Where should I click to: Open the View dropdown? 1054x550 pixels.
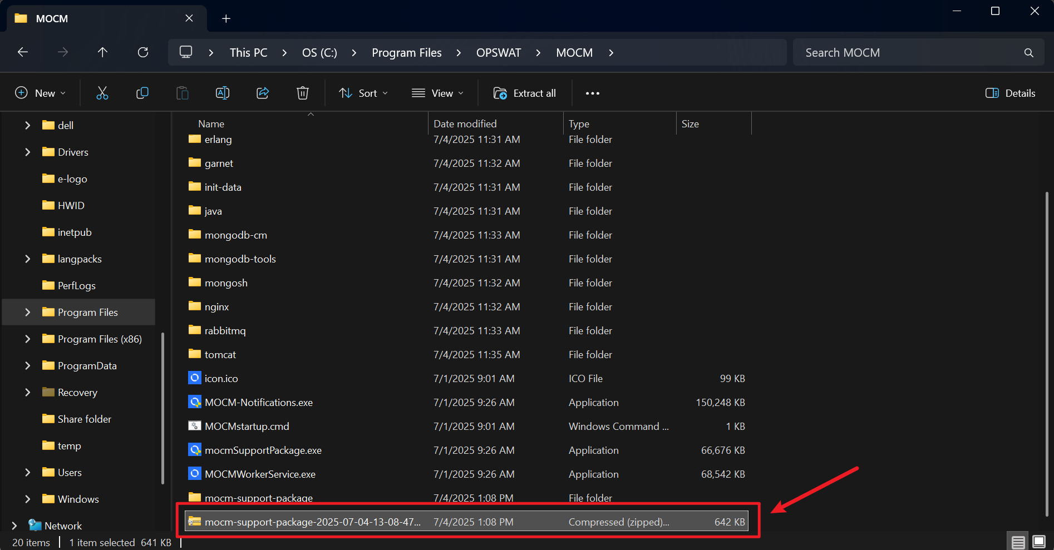click(x=437, y=93)
